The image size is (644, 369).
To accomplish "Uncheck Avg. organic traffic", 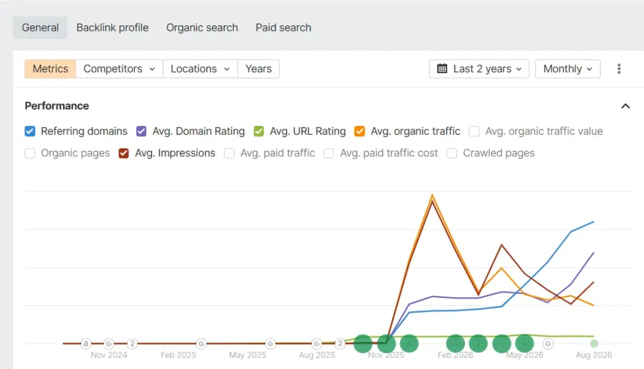I will [359, 131].
